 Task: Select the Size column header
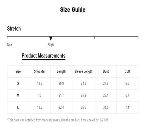click(x=18, y=71)
